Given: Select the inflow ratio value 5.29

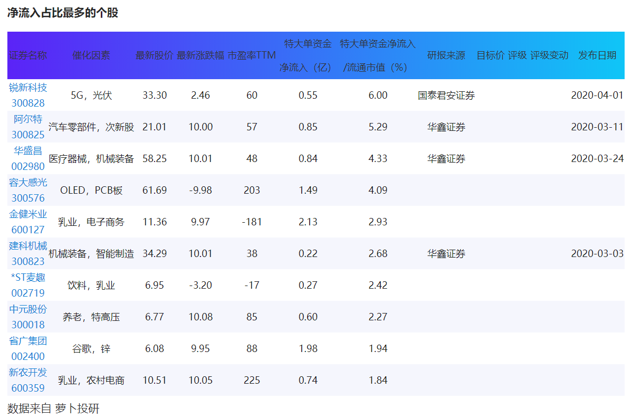Looking at the screenshot, I should pos(378,127).
